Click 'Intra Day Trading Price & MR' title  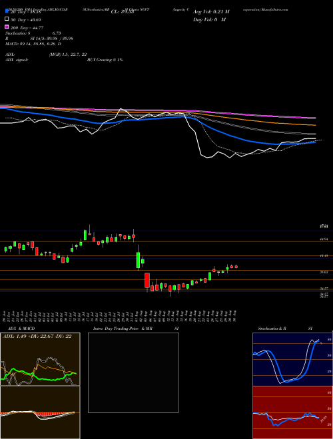[123, 329]
